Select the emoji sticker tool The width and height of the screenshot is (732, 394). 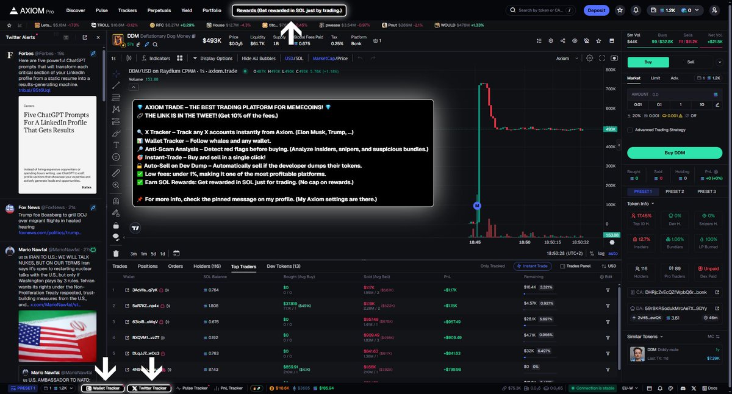point(116,157)
